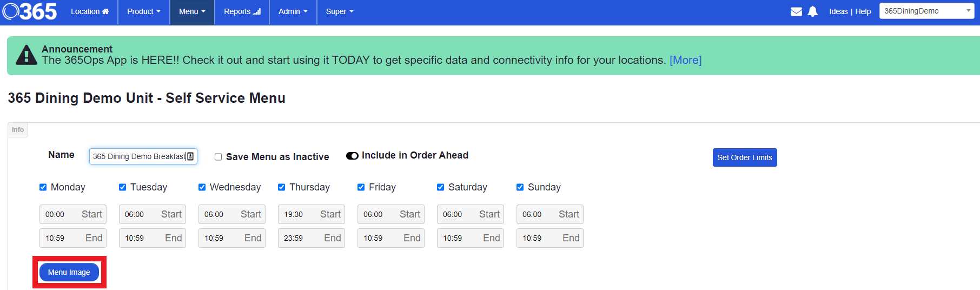
Task: Click the Set Order Limits button
Action: click(744, 157)
